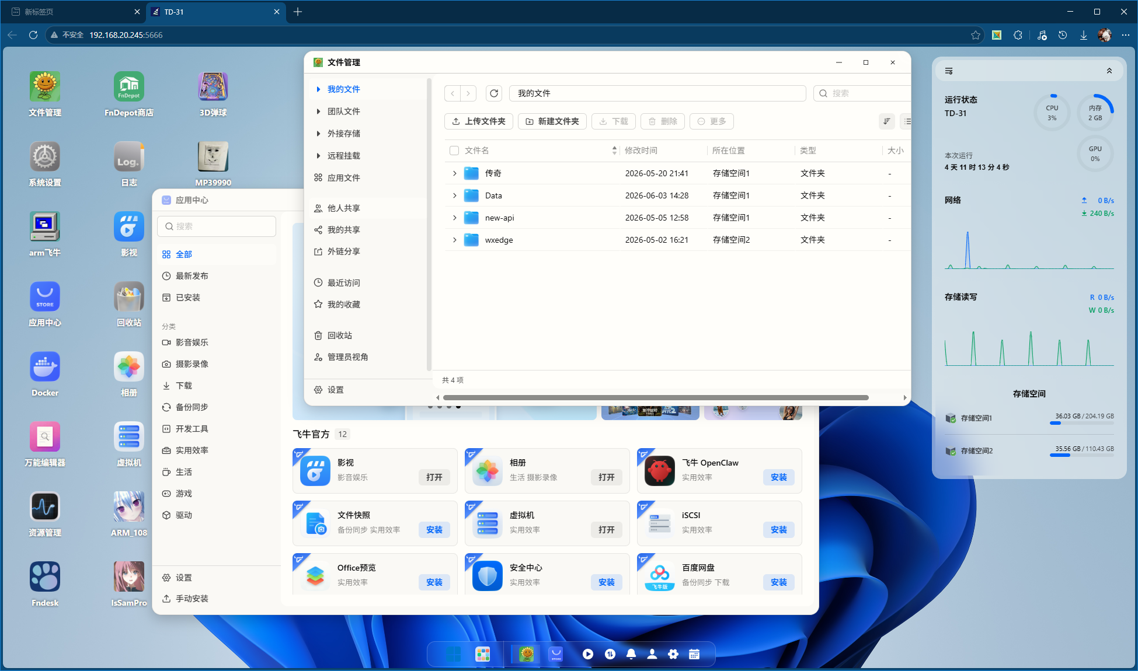Install 百度网盘 app

[779, 582]
